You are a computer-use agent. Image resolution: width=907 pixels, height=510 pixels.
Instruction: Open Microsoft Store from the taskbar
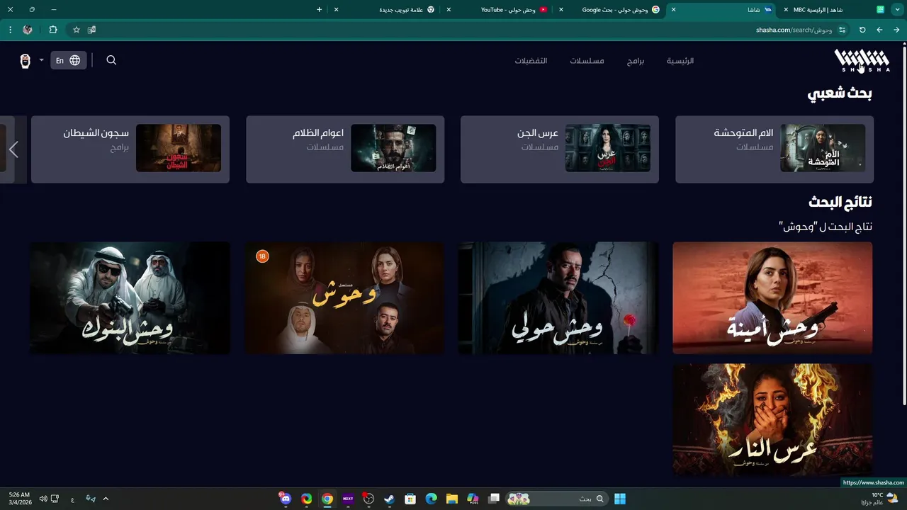410,499
